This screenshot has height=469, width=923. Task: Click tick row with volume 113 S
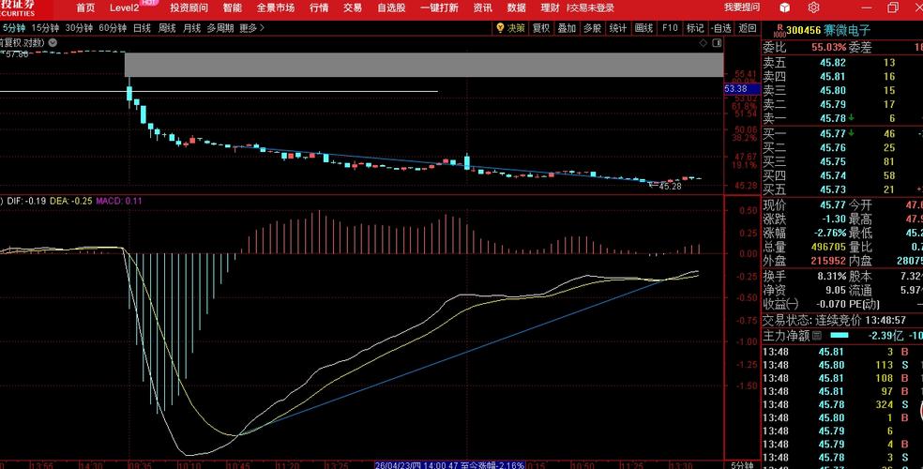[843, 365]
